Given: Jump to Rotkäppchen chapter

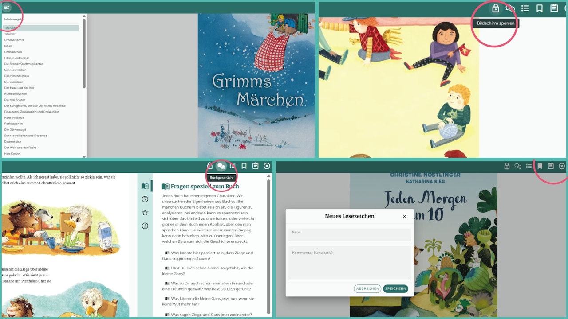Looking at the screenshot, I should (13, 124).
